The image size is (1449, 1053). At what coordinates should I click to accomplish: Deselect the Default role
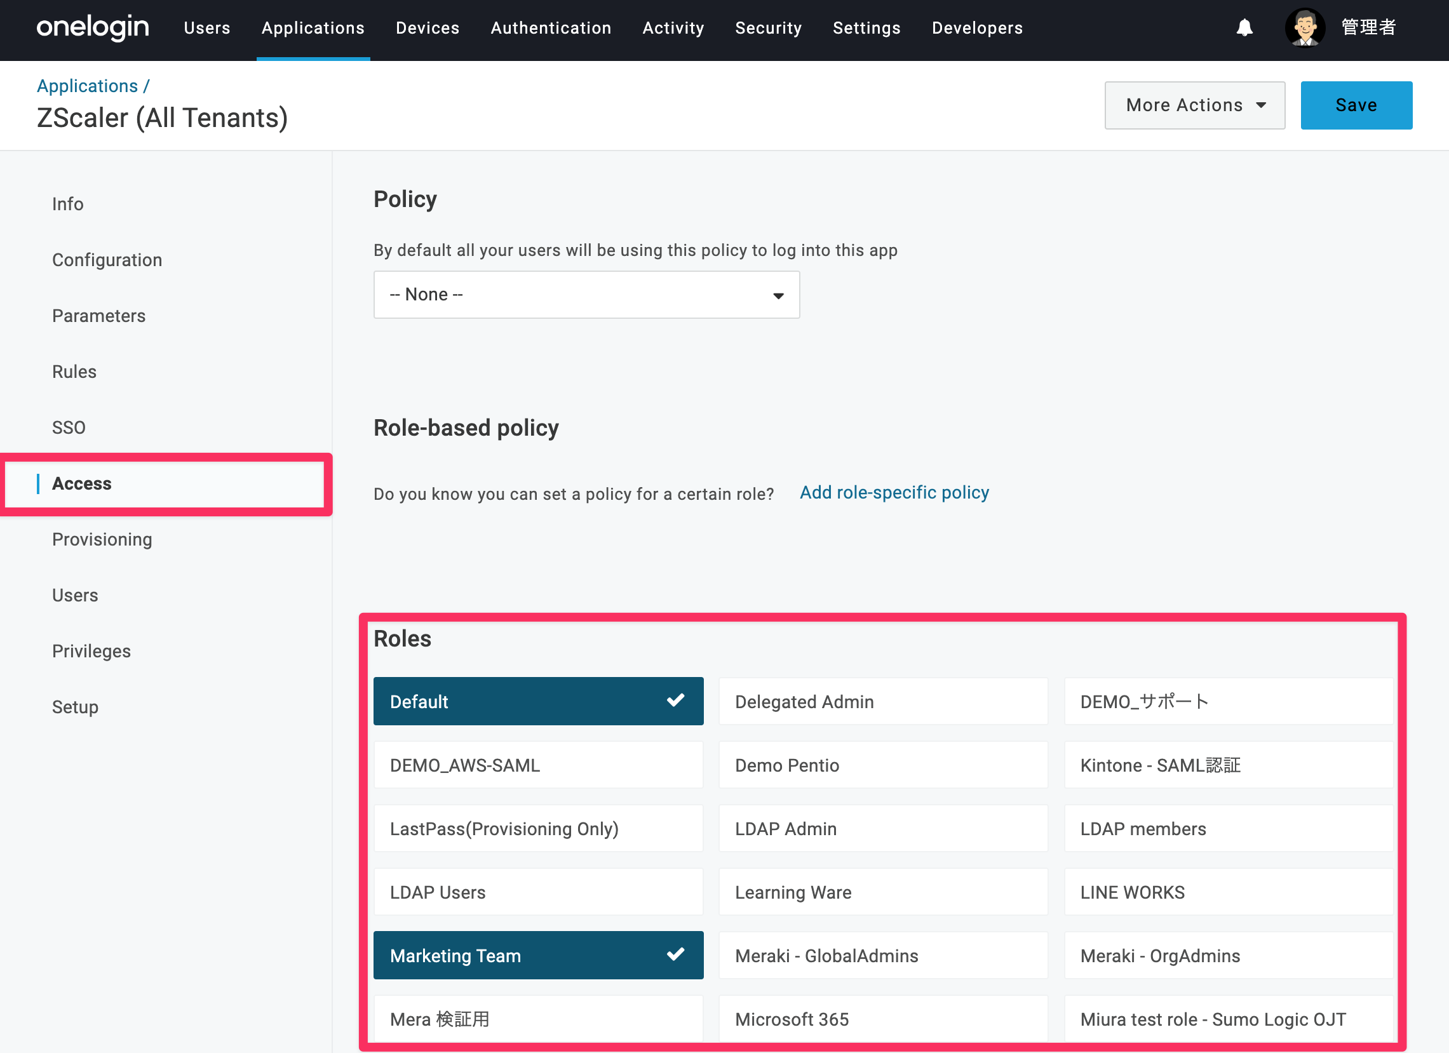pos(539,701)
